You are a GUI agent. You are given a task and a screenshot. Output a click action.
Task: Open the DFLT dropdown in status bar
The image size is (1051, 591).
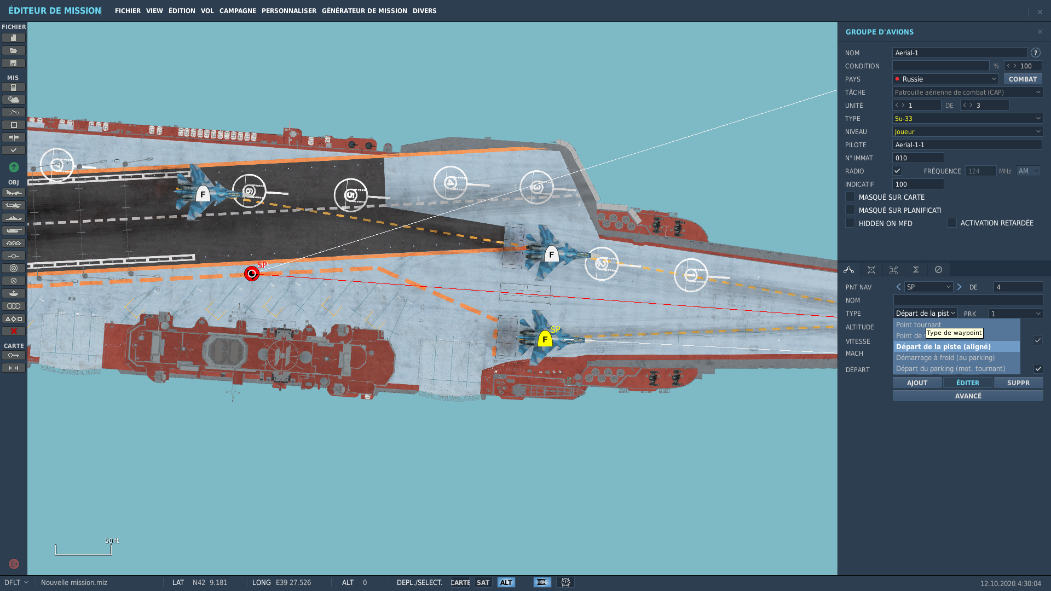pos(16,582)
